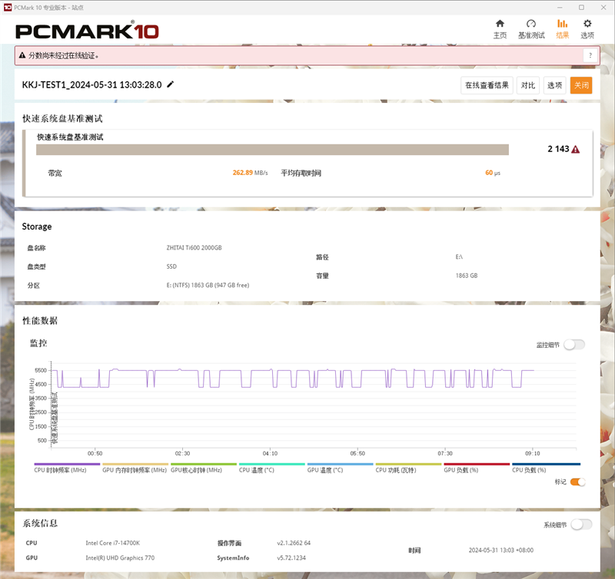Toggle GPU 内存时钟频率 (MHz) legend series
615x579 pixels.
point(135,470)
